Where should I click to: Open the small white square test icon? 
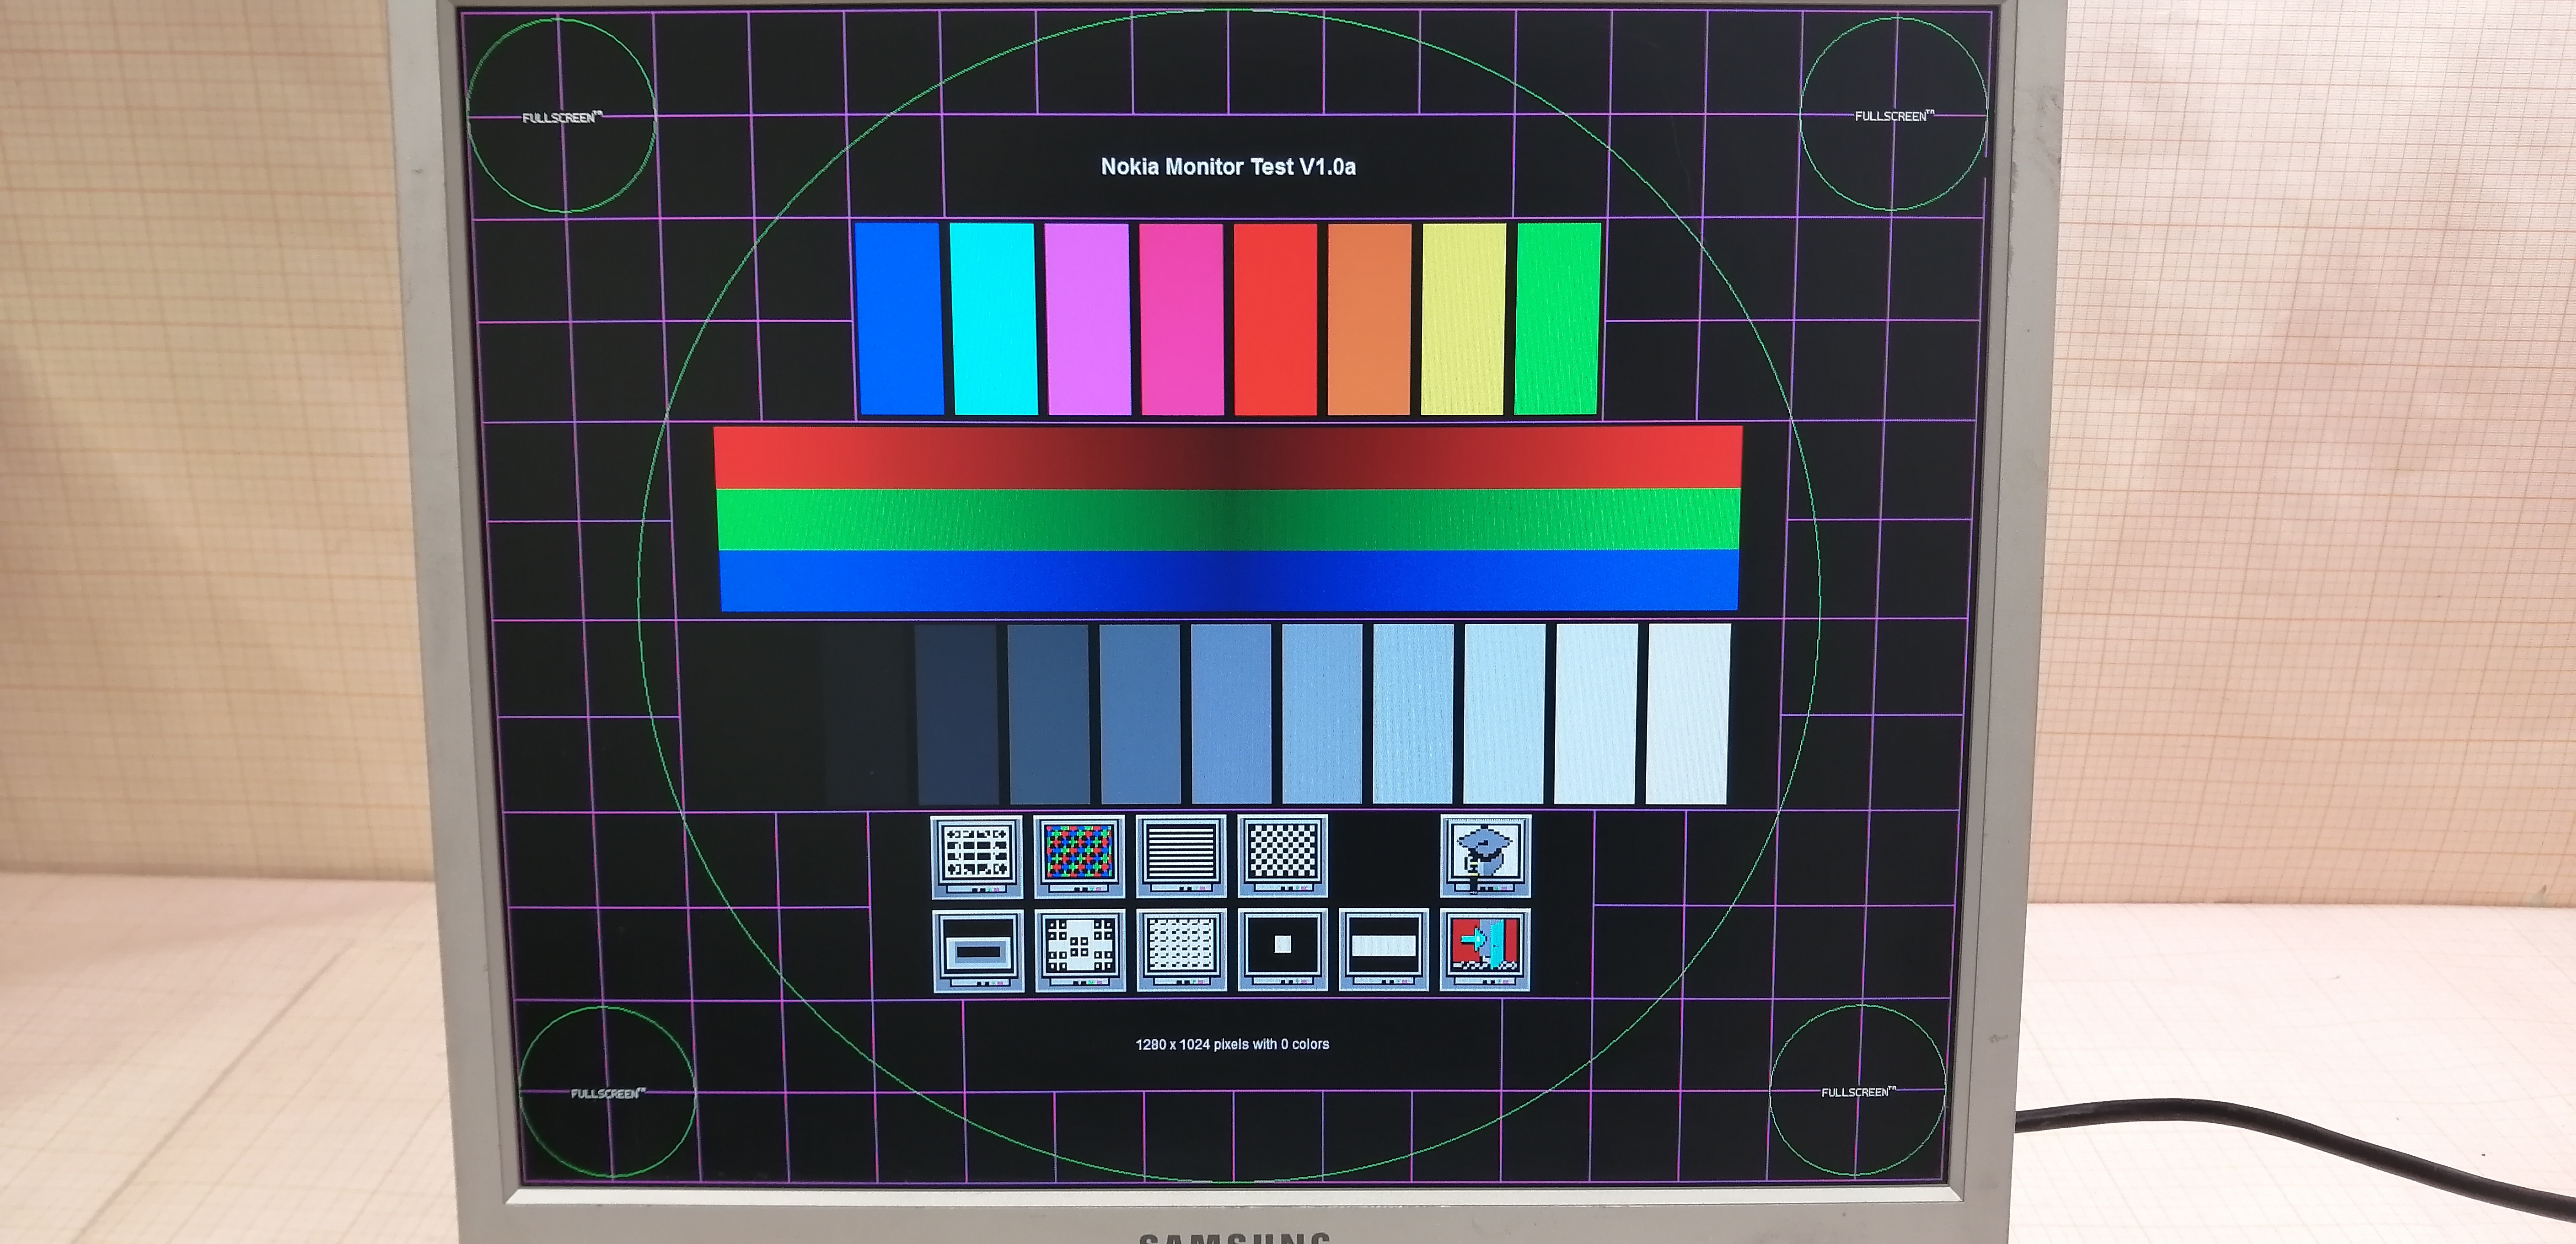[x=1283, y=950]
